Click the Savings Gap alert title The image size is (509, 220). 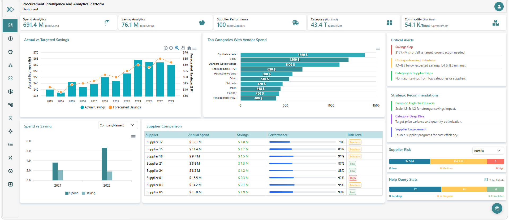tap(404, 47)
